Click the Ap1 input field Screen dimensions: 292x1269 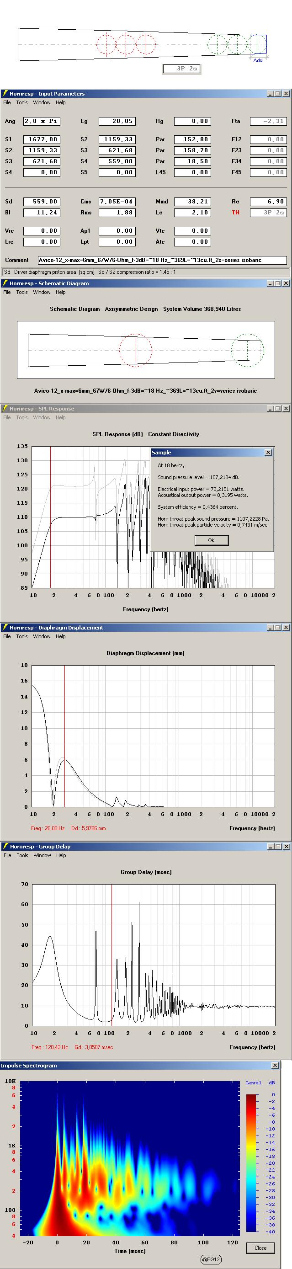(x=117, y=231)
